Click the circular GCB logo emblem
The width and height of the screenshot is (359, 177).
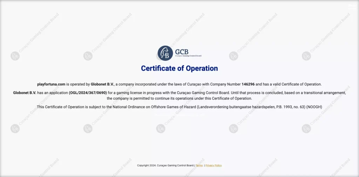165,53
